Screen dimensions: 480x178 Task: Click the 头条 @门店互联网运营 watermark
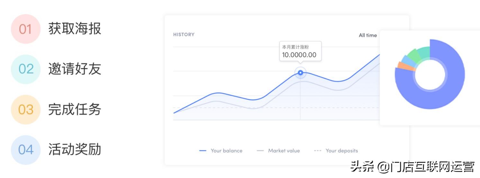tap(412, 167)
